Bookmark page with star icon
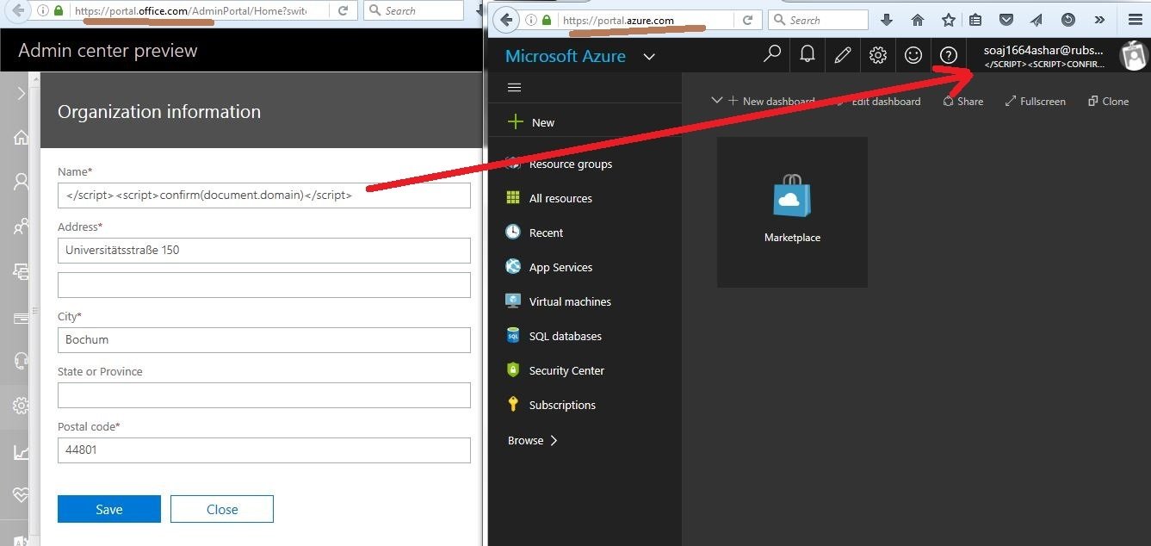 click(x=949, y=20)
